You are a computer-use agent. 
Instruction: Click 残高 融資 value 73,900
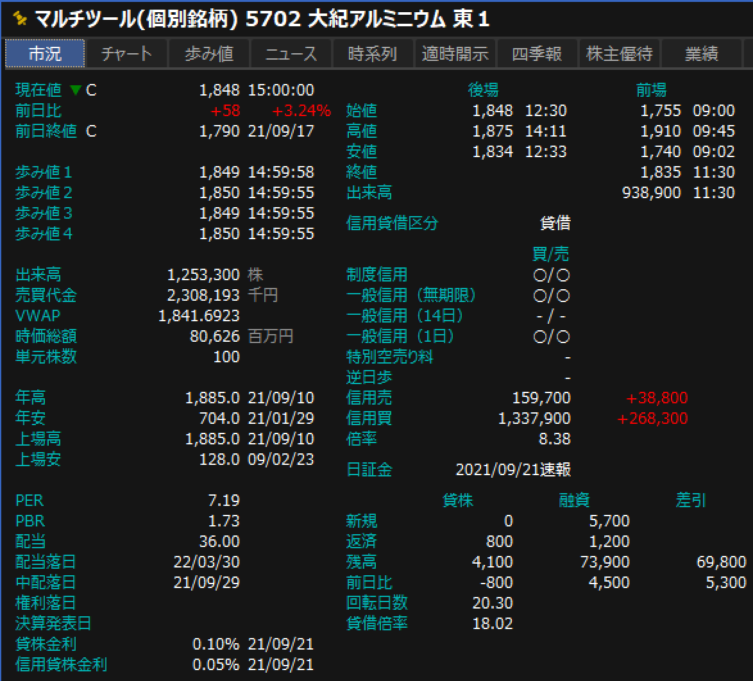pyautogui.click(x=605, y=562)
